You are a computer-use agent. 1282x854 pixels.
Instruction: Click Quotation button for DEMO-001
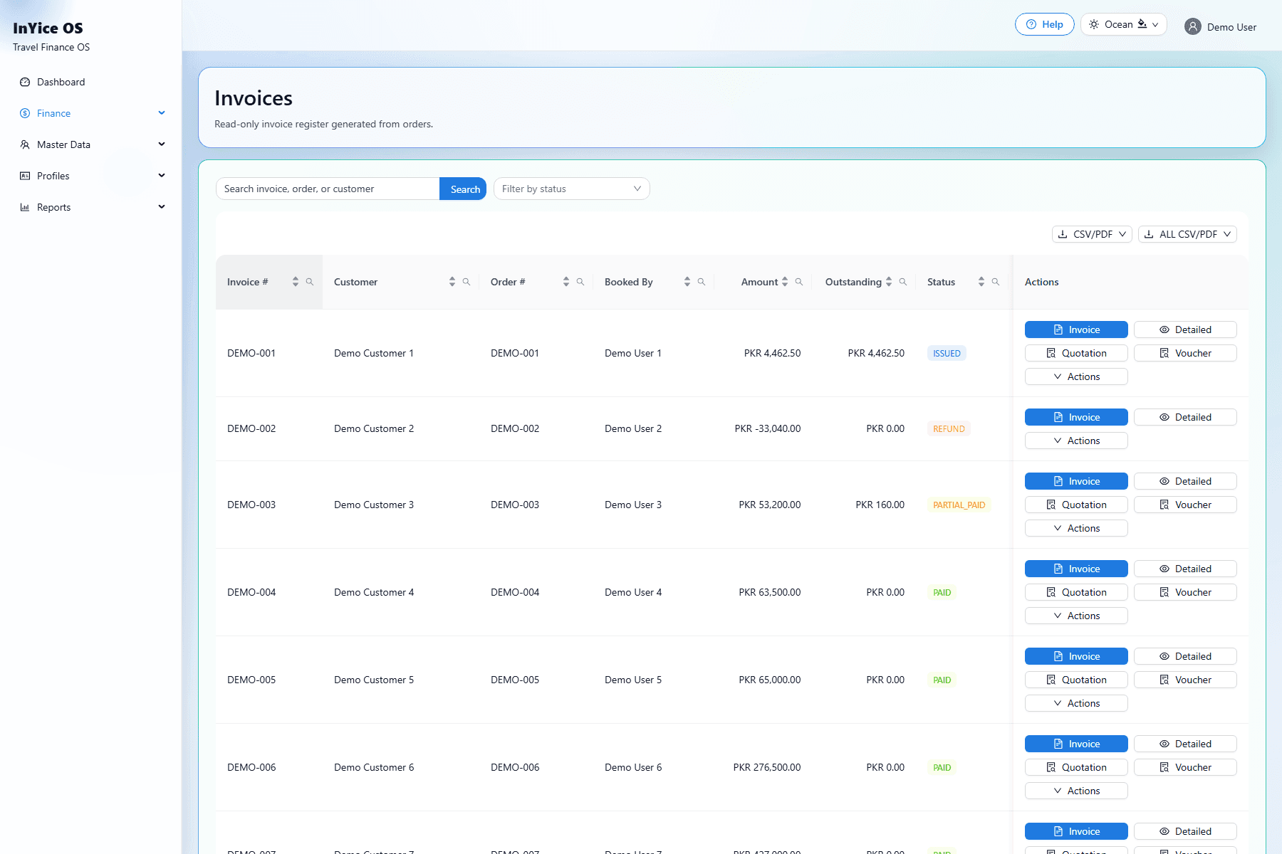pos(1076,353)
